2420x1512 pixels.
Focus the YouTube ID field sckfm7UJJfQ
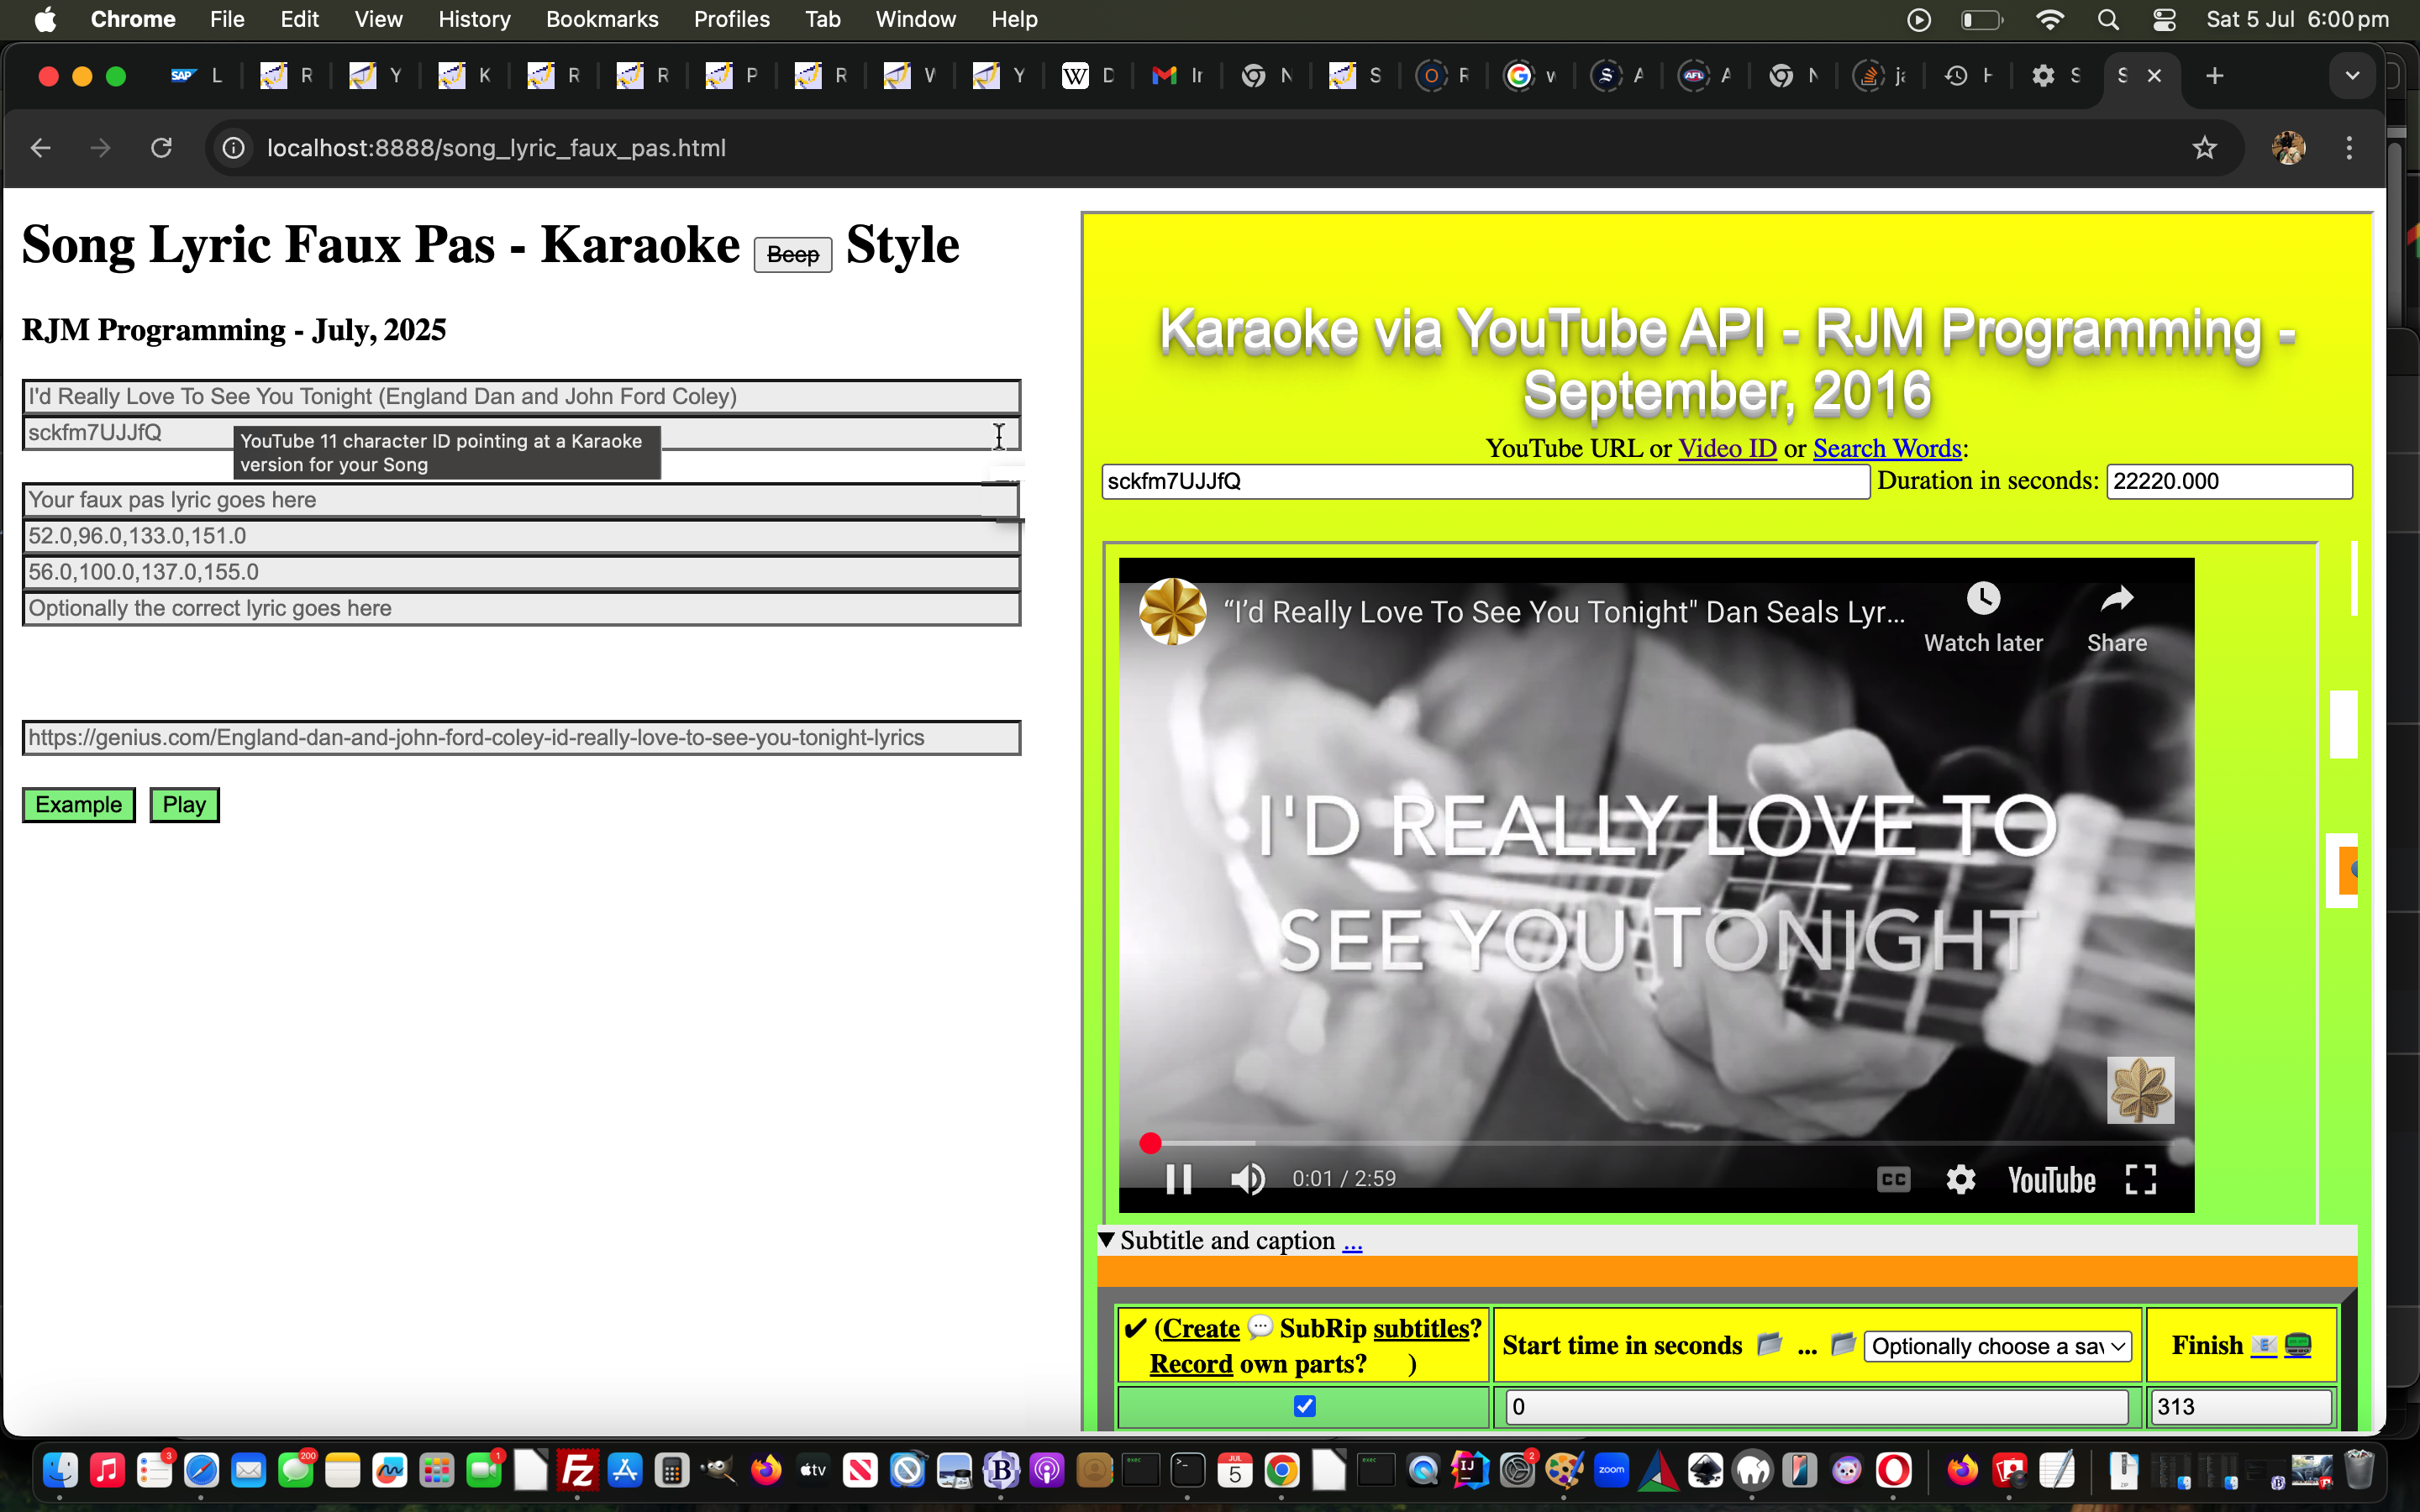tap(521, 433)
